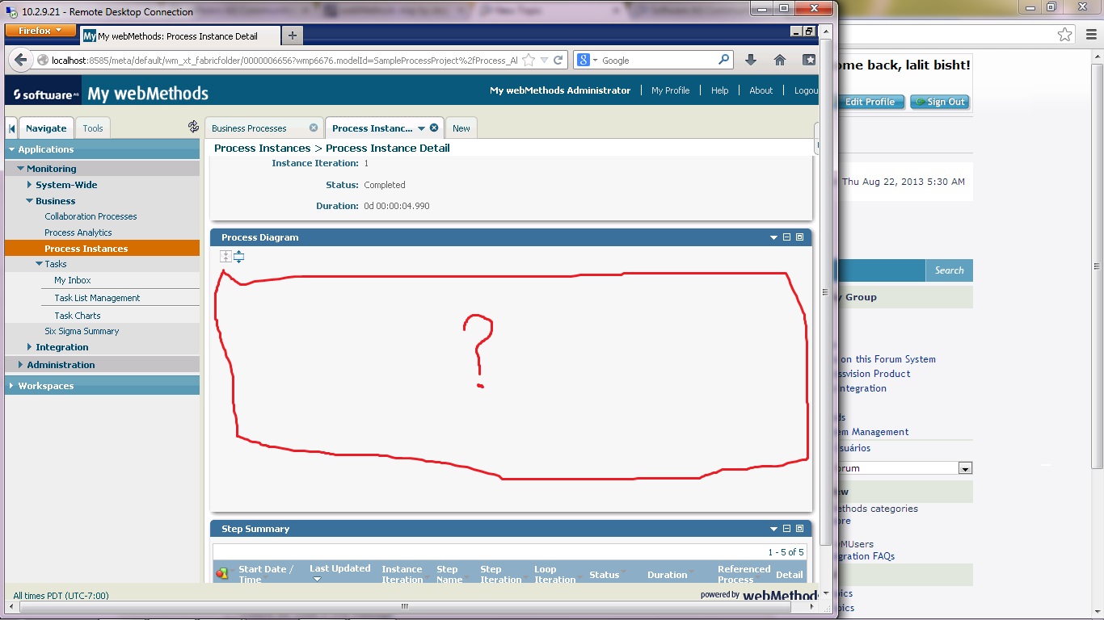This screenshot has width=1104, height=620.
Task: Open the Chrome menu icon in background window
Action: point(1089,35)
